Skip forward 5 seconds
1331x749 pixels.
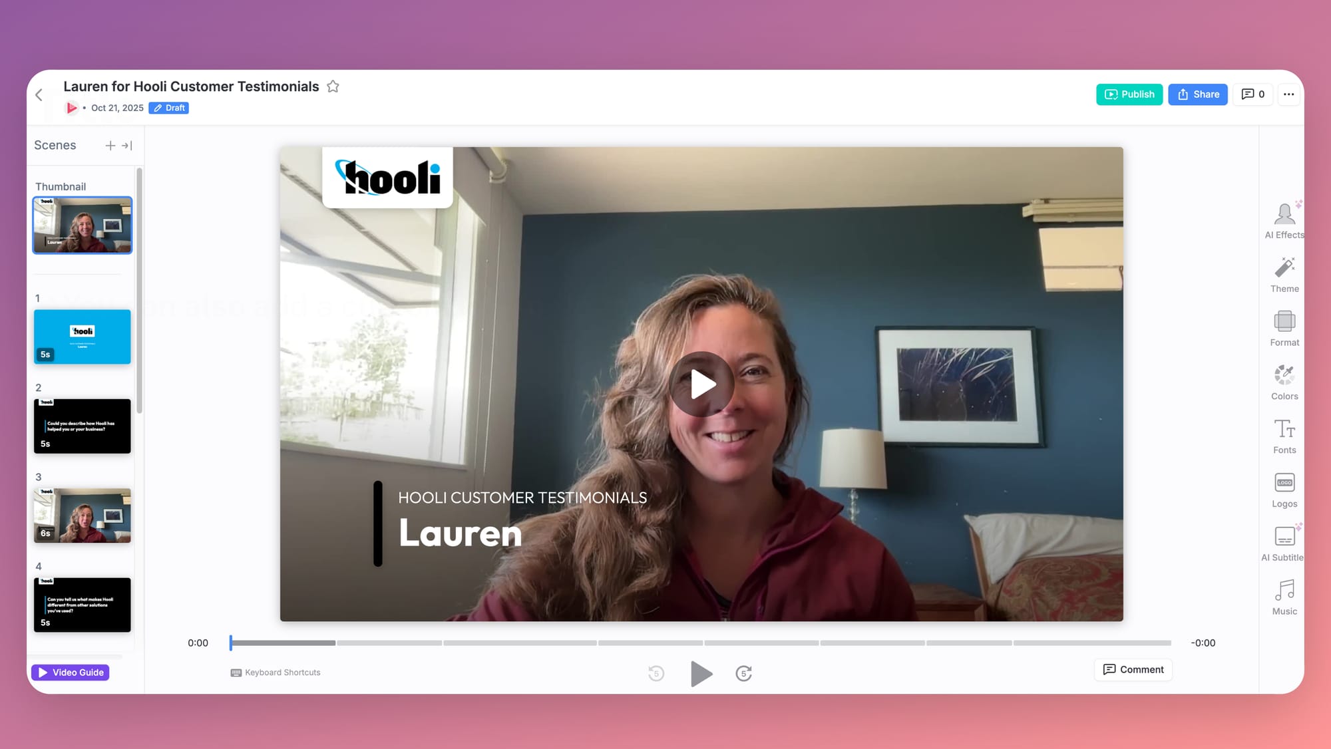(743, 673)
